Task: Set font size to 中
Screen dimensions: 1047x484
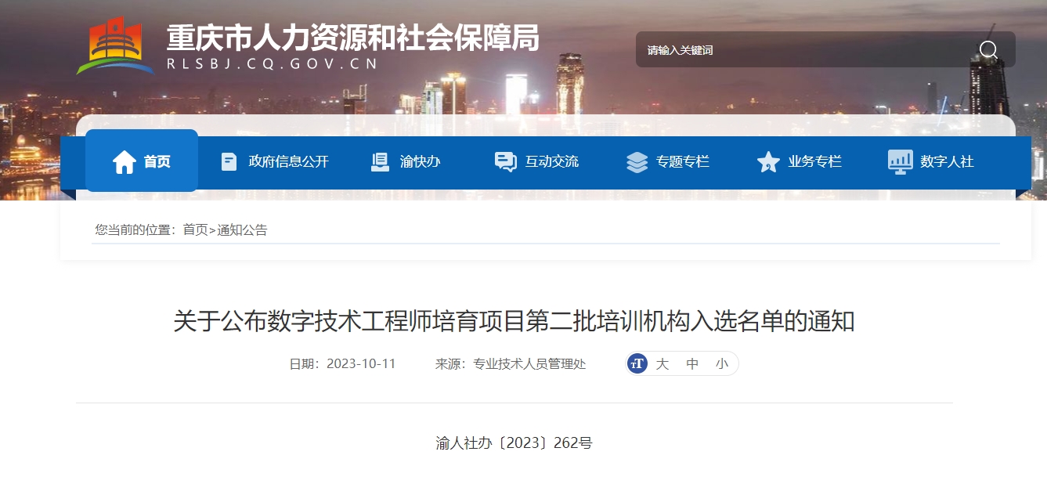Action: pos(692,363)
